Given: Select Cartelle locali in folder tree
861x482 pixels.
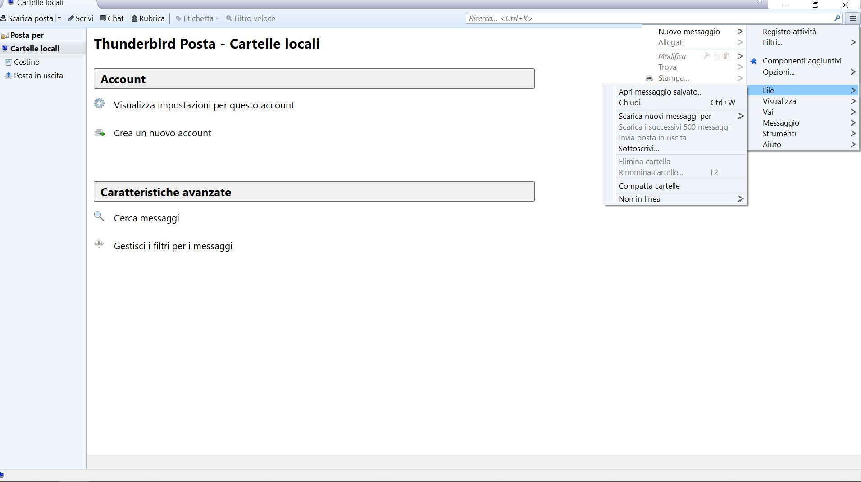Looking at the screenshot, I should 35,49.
